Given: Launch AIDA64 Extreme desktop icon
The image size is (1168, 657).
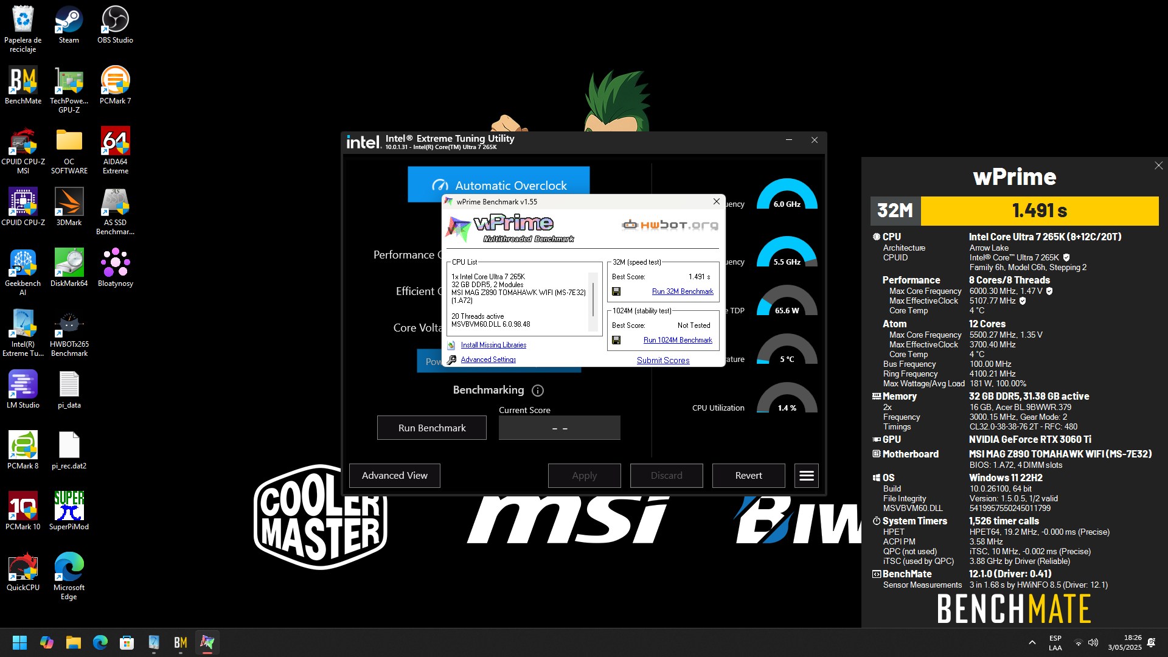Looking at the screenshot, I should tap(115, 151).
